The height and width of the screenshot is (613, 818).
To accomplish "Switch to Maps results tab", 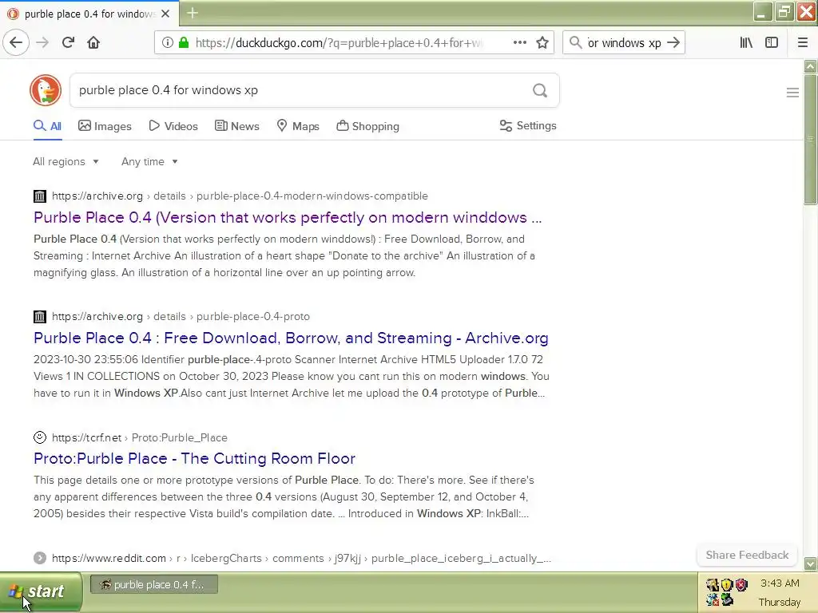I will tap(298, 126).
